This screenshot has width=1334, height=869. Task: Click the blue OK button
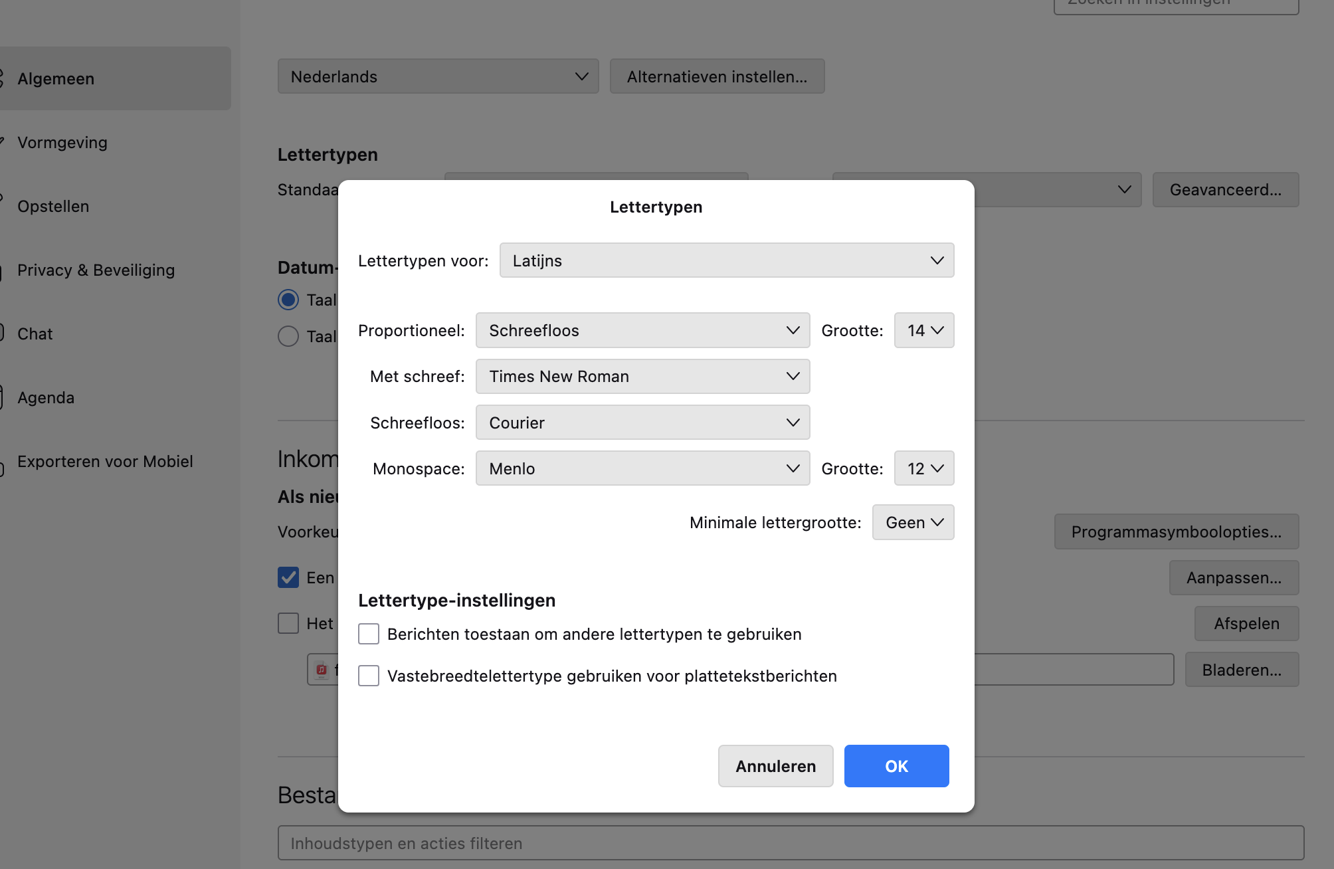896,766
